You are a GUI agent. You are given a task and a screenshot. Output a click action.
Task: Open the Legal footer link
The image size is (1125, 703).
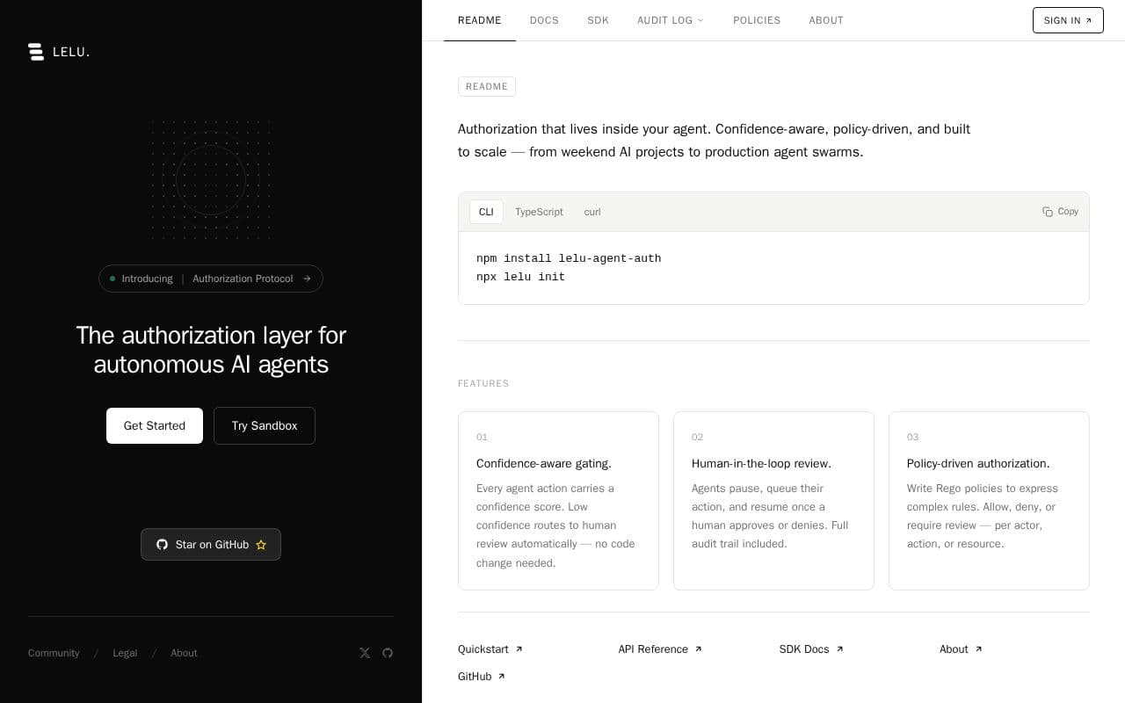(125, 653)
